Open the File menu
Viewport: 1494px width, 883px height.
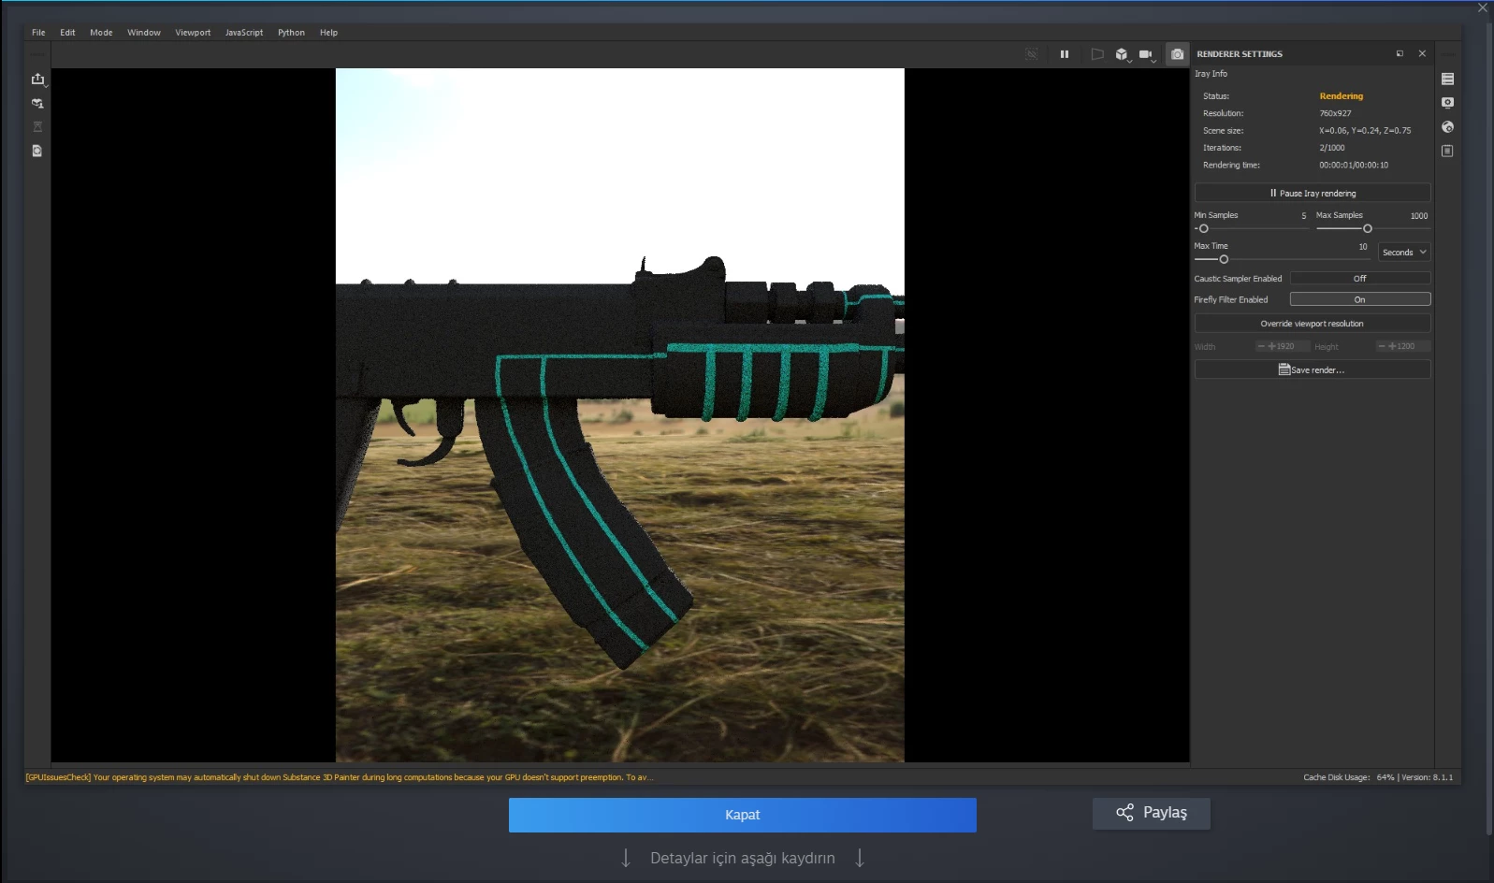click(x=38, y=33)
